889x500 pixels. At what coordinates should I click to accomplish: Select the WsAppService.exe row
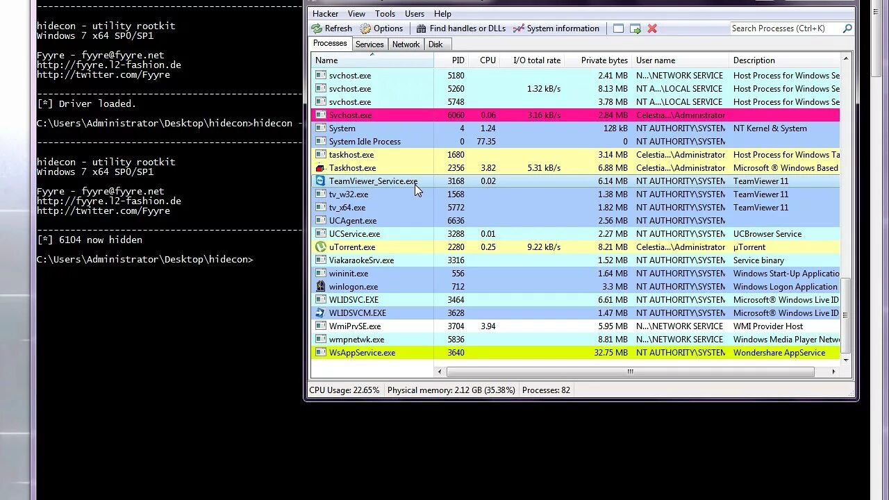coord(575,353)
